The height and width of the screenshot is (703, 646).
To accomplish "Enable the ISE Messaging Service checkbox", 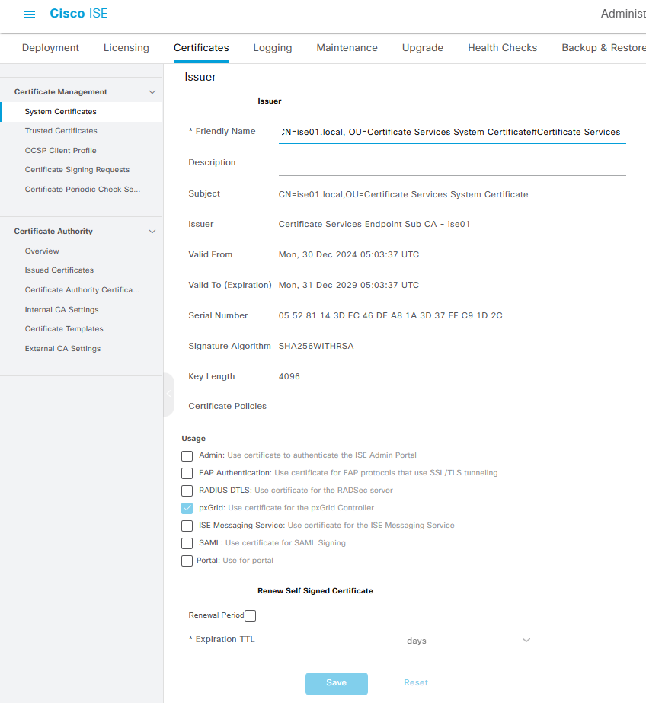I will point(187,526).
